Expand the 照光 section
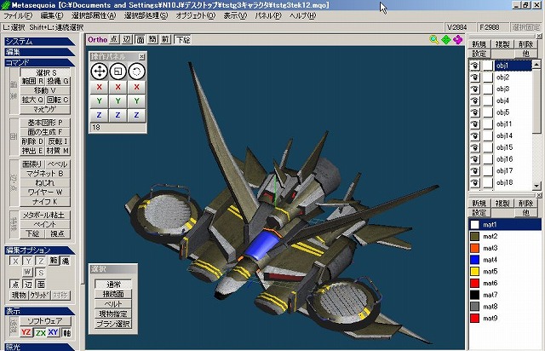Viewport: 545px width, 351px height. (x=39, y=347)
